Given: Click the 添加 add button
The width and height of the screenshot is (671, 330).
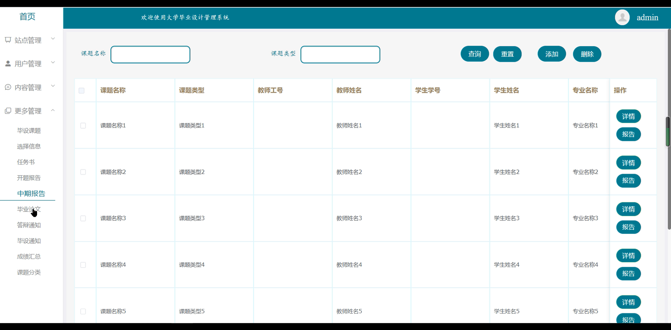Looking at the screenshot, I should click(552, 54).
